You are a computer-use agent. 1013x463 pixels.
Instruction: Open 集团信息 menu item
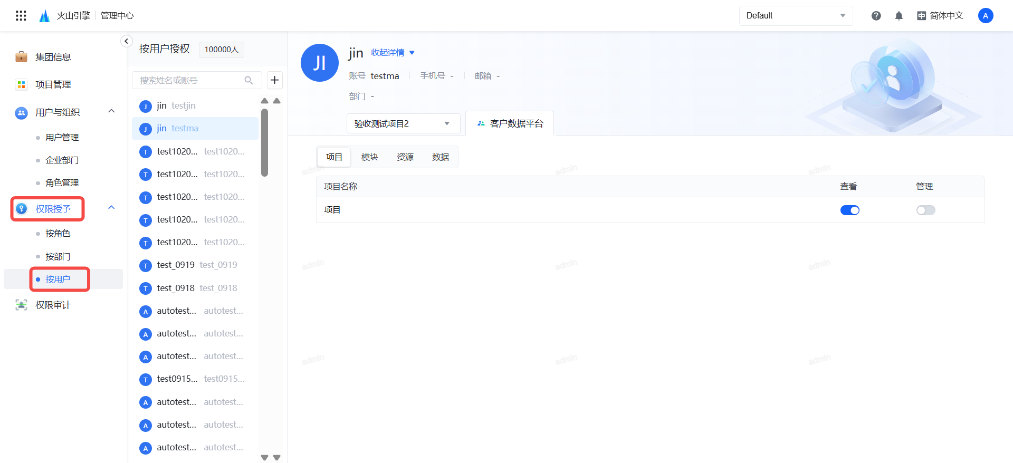pos(53,57)
